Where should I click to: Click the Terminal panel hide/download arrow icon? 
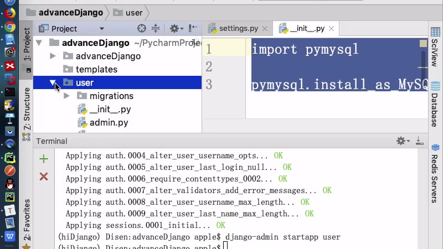419,141
